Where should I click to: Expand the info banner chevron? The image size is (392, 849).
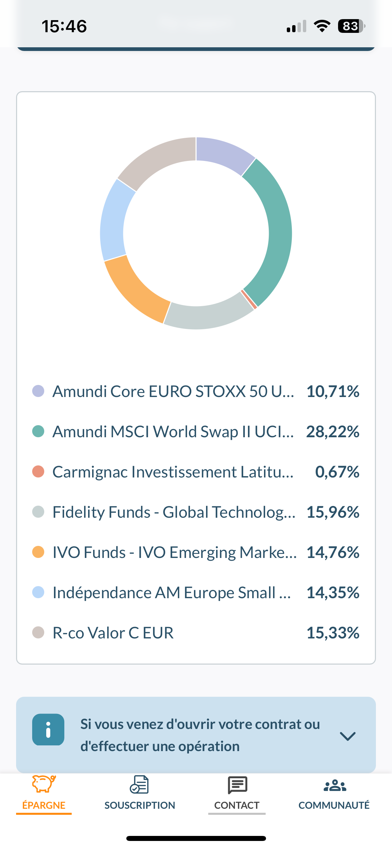point(347,736)
